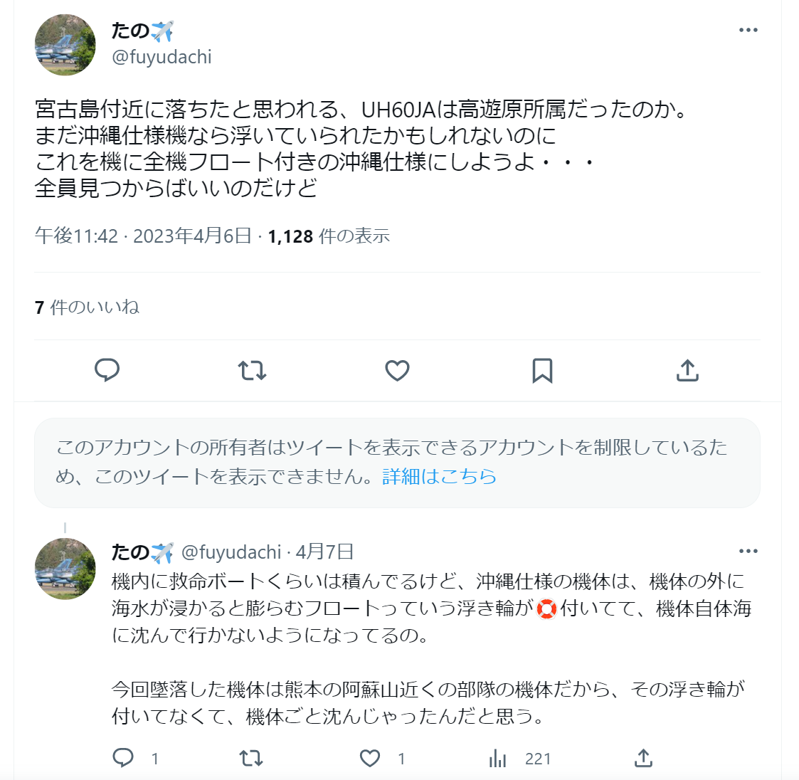Image resolution: width=799 pixels, height=780 pixels.
Task: Open the 4月7日 reply timestamp
Action: (x=324, y=552)
